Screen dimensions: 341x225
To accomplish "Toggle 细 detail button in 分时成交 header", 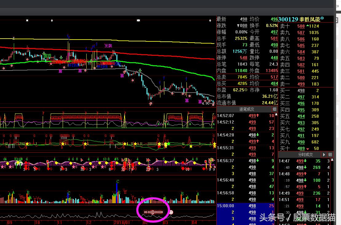I will 330,155.
